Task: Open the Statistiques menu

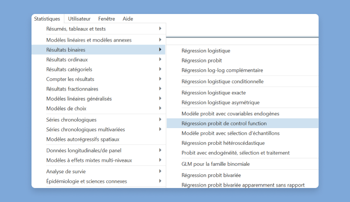Action: (x=47, y=19)
